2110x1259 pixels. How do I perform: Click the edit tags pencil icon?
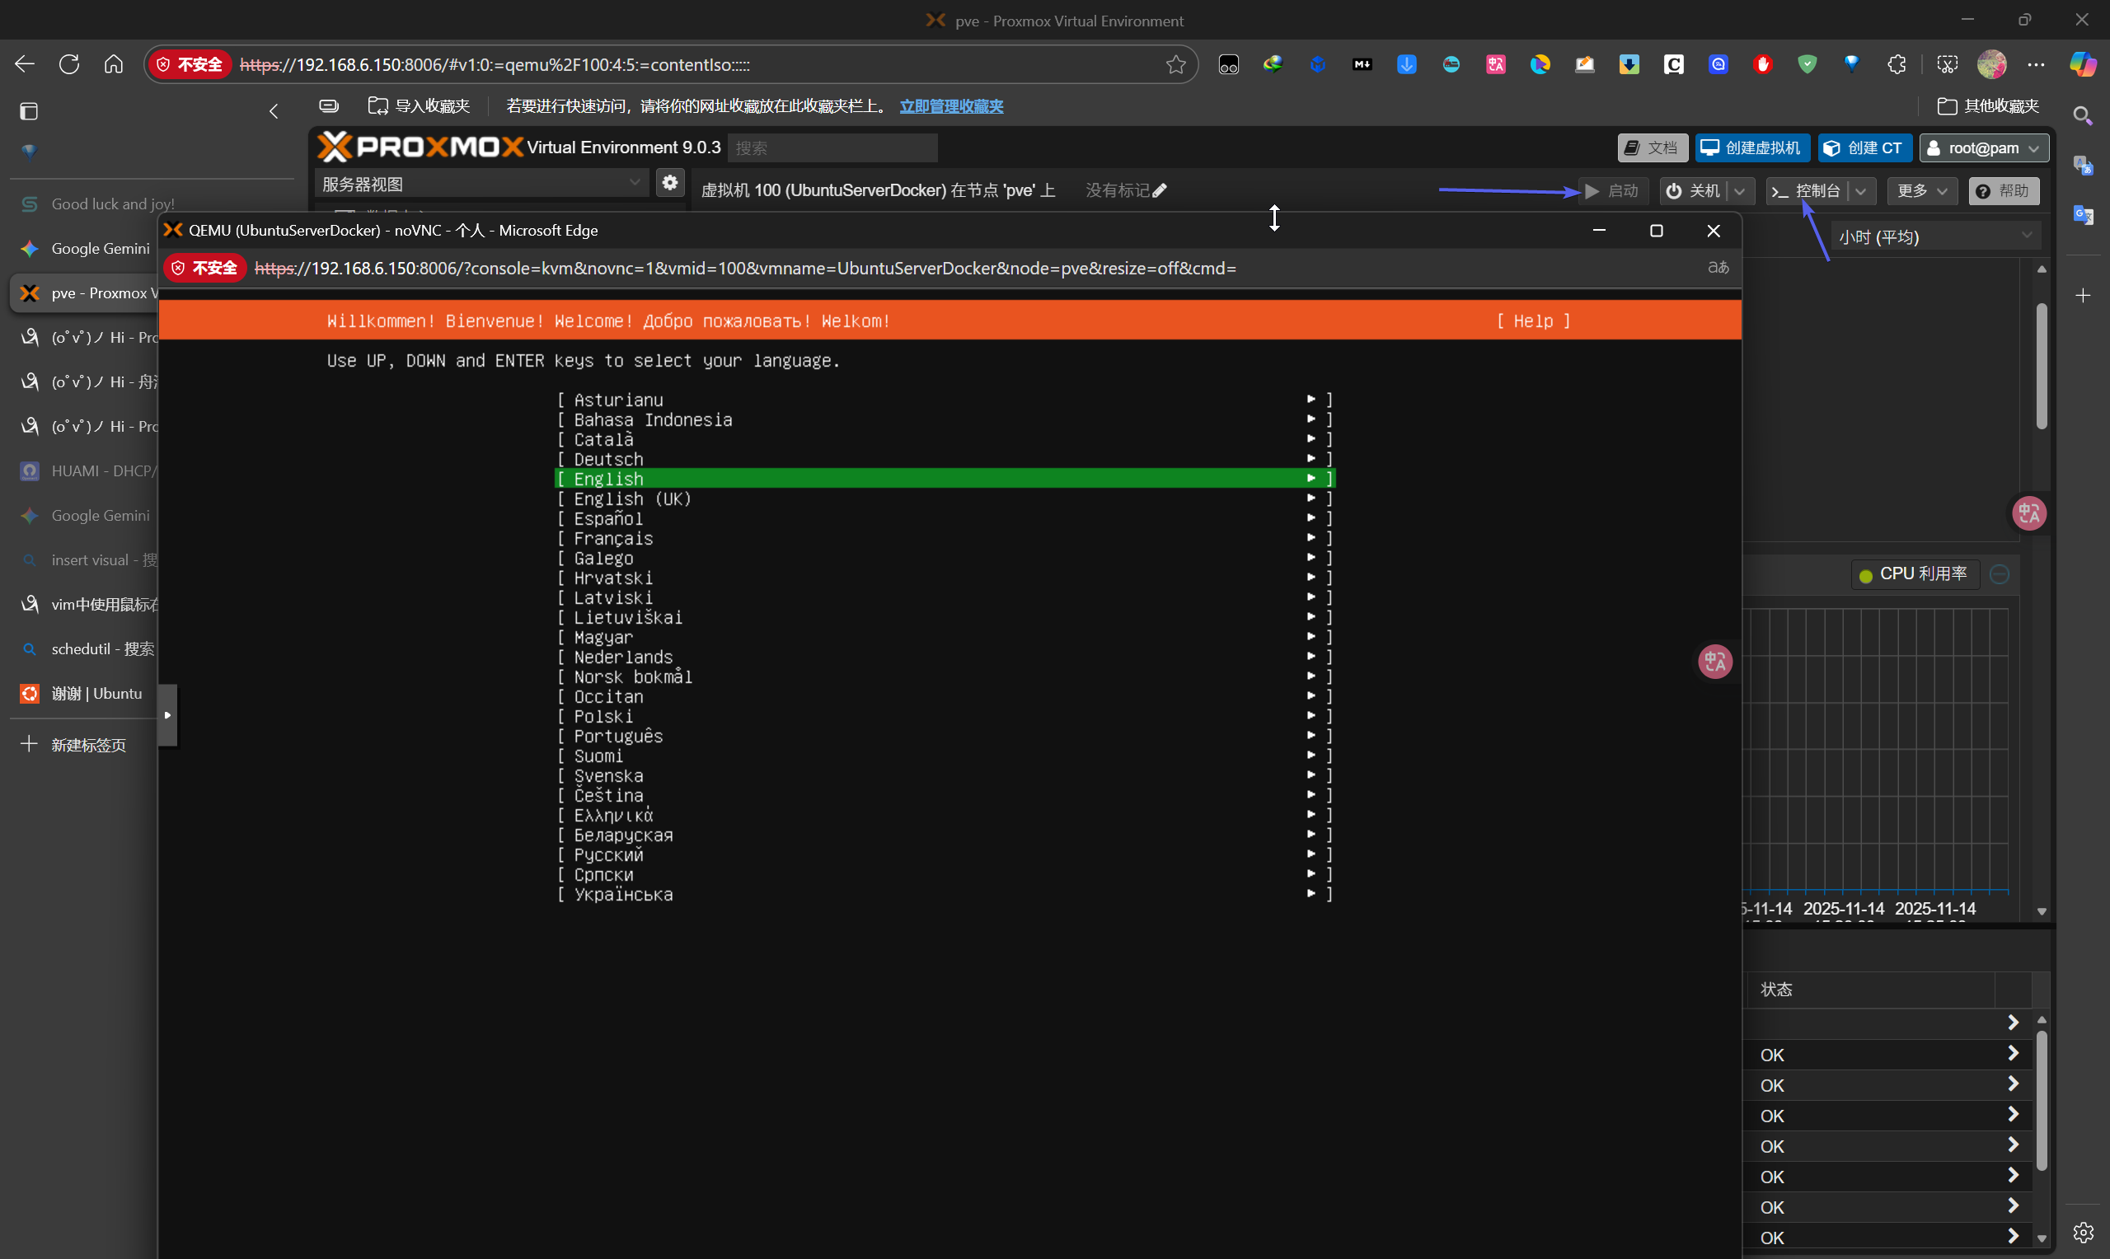[x=1160, y=191]
